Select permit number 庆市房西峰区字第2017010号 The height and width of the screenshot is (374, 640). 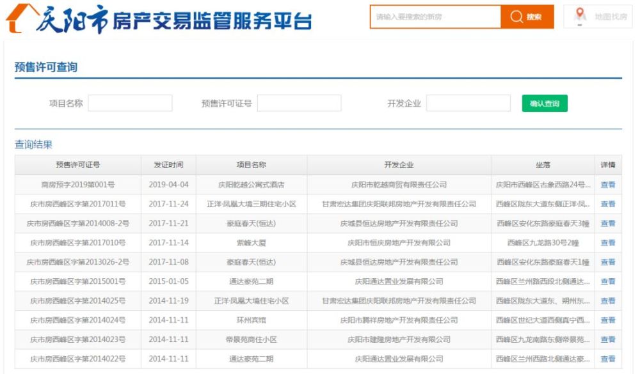(78, 243)
